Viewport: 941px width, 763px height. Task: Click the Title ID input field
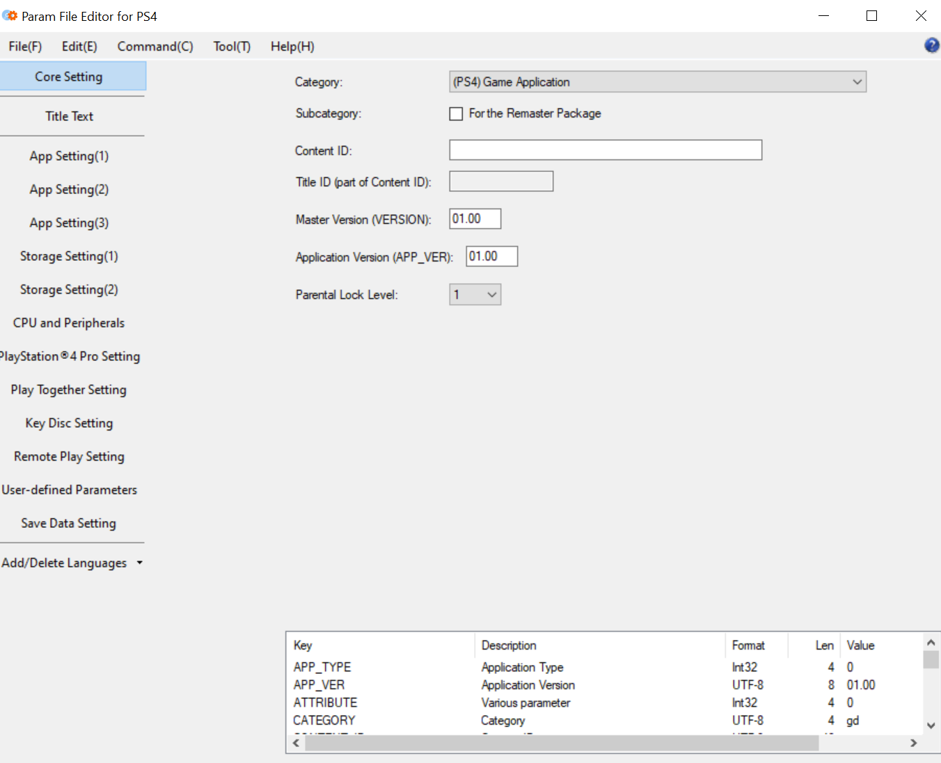(x=501, y=182)
